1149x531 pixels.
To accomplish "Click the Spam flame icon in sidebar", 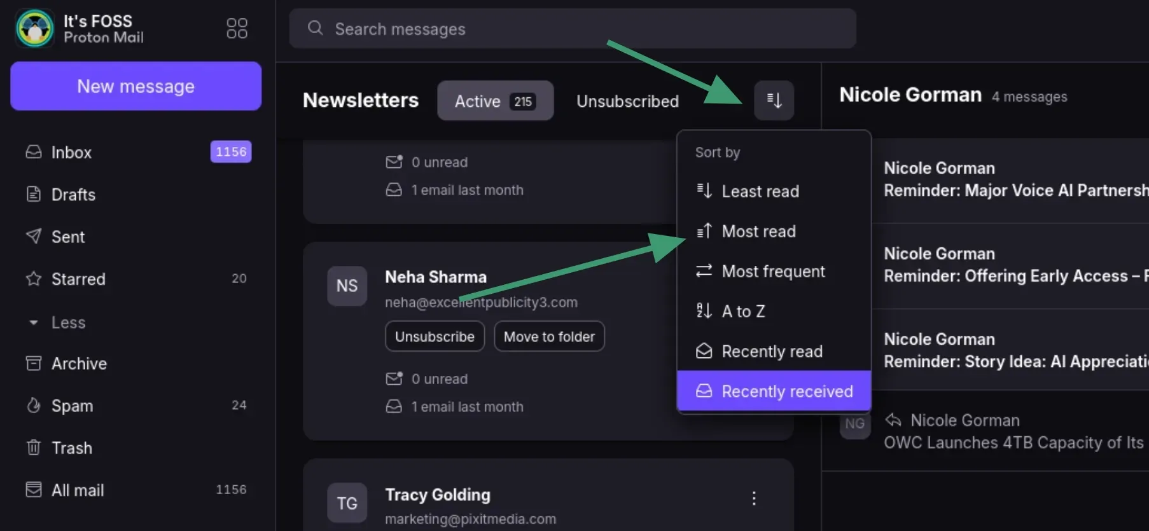I will click(x=34, y=405).
